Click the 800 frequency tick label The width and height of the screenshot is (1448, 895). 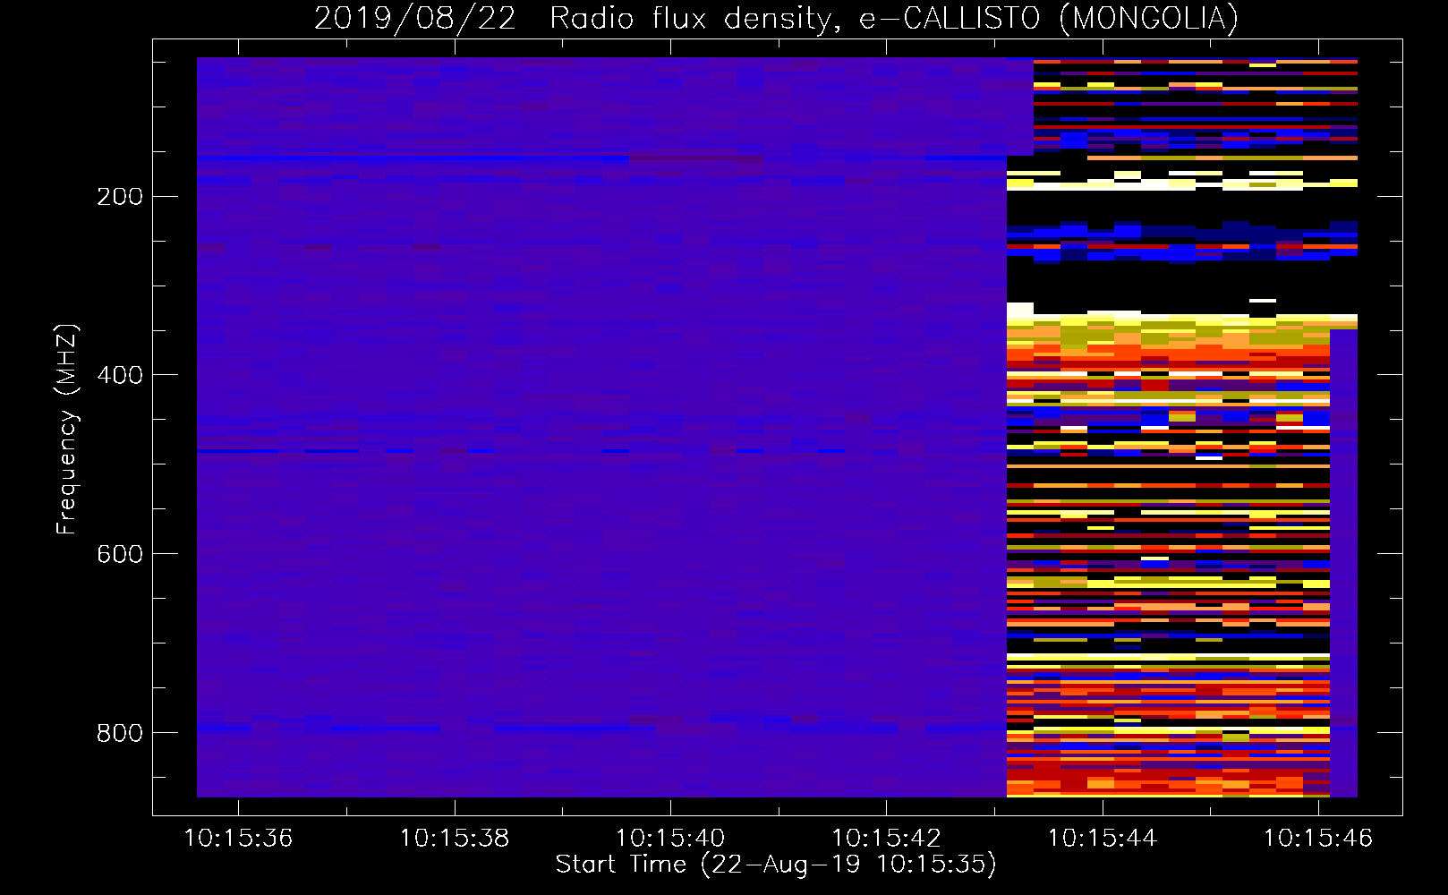(x=120, y=734)
